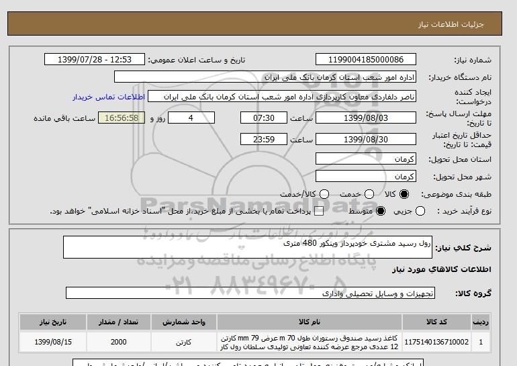Click the گروه کالا label
This screenshot has width=517, height=366.
coord(473,293)
